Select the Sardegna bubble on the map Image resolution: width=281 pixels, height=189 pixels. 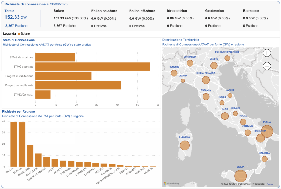tap(185, 145)
